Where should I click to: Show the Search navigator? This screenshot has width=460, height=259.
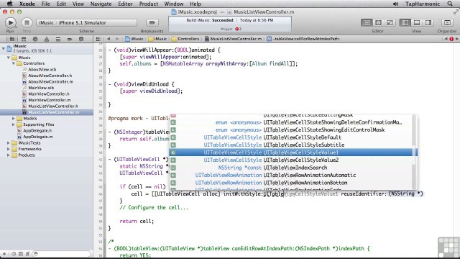35,39
